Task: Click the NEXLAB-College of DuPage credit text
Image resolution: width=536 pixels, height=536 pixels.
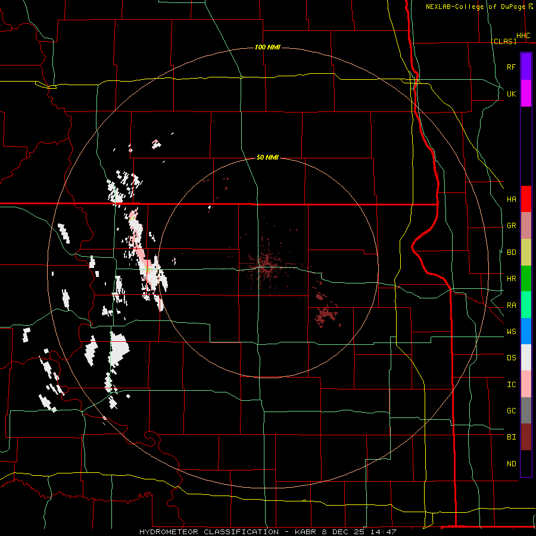Action: (475, 7)
